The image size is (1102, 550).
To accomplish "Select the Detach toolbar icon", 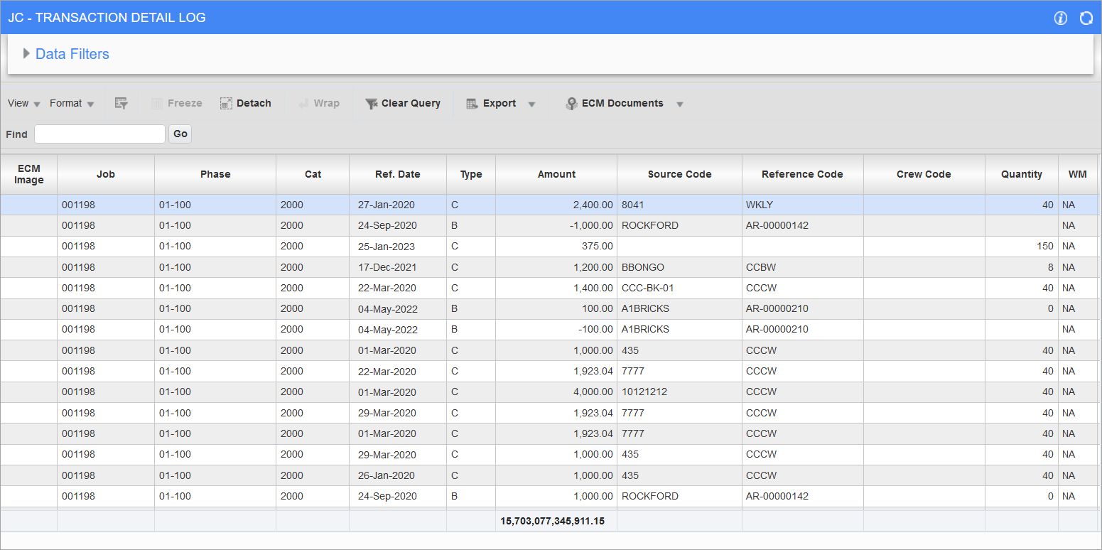I will [245, 103].
